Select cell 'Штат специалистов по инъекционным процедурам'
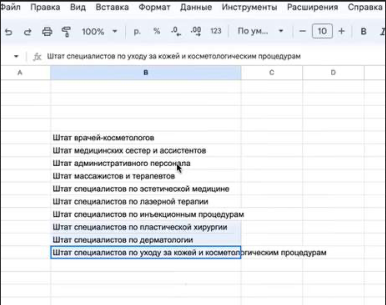386x305 pixels. [146, 214]
